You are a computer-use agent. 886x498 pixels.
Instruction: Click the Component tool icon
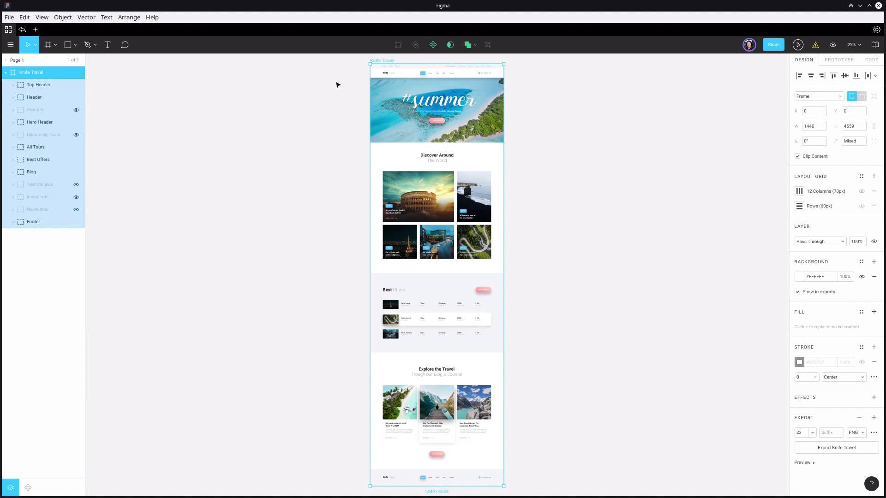tap(433, 44)
